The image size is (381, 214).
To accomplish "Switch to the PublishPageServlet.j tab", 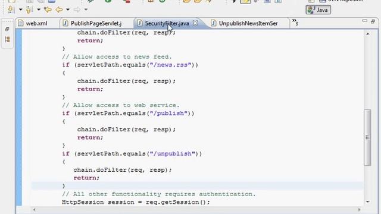I will (96, 23).
